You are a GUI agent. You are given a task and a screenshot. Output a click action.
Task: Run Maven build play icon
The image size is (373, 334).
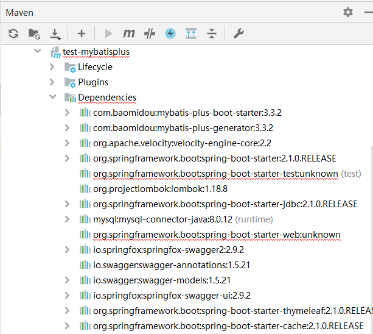coord(108,34)
